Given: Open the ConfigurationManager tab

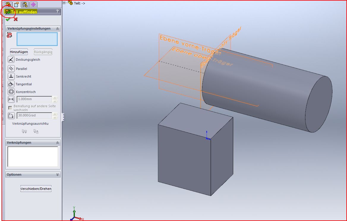Looking at the screenshot, I should 25,4.
